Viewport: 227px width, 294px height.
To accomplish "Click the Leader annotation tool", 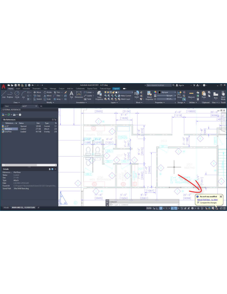I will click(88, 96).
